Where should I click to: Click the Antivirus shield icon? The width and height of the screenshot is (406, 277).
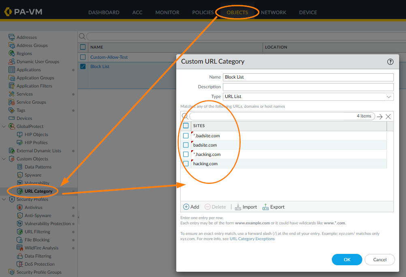(20, 207)
